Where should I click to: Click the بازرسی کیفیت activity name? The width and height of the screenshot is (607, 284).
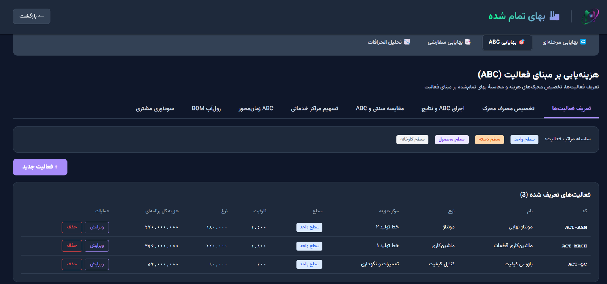[x=519, y=264]
